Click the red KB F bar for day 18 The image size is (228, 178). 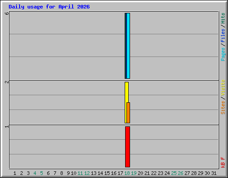click(127, 147)
